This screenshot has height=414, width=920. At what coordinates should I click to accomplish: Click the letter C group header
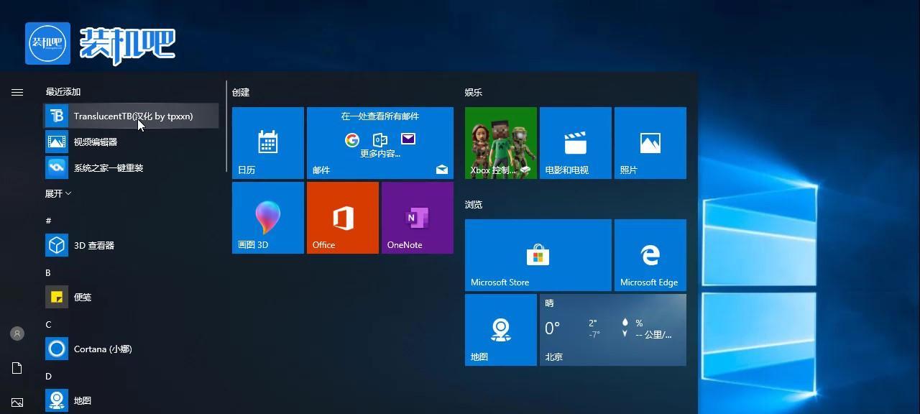[x=48, y=324]
